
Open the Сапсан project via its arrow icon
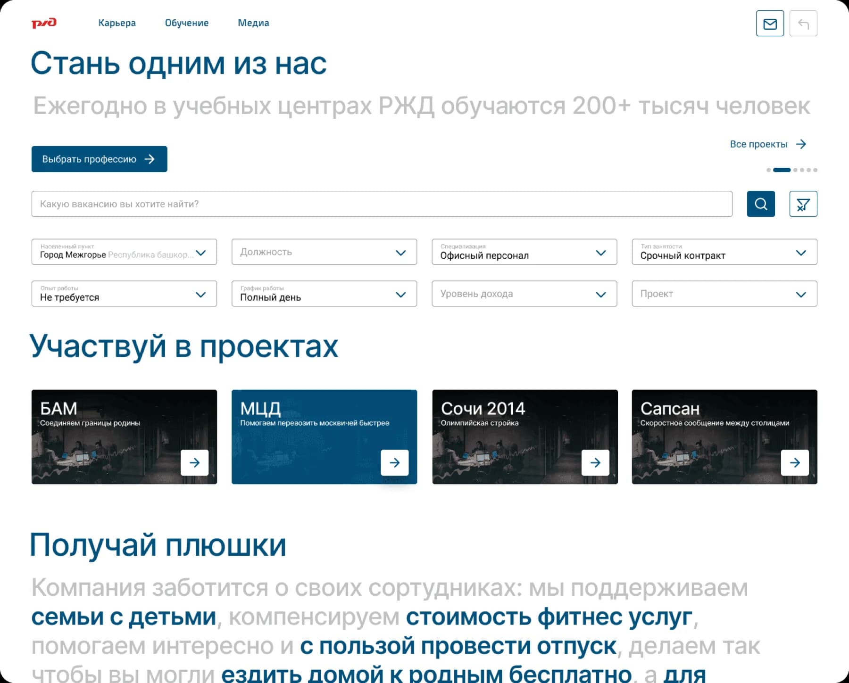795,463
